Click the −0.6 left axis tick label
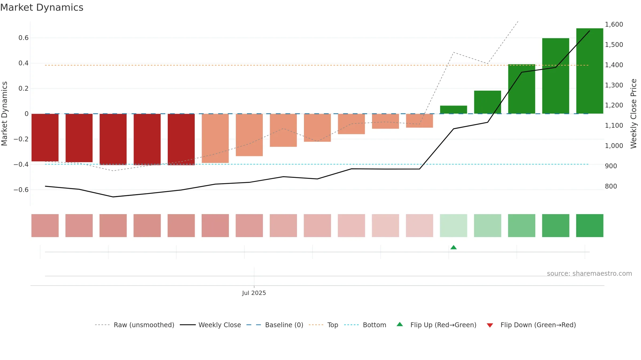The width and height of the screenshot is (641, 360). click(x=21, y=190)
